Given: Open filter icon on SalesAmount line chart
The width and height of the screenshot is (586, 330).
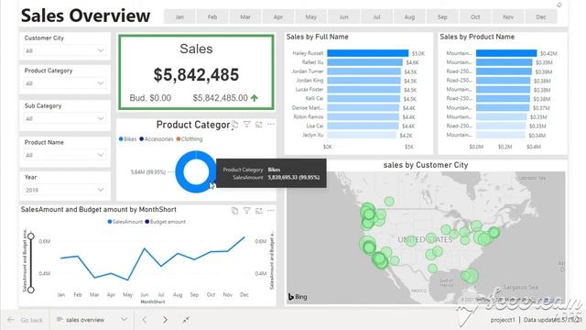Looking at the screenshot, I should click(246, 211).
